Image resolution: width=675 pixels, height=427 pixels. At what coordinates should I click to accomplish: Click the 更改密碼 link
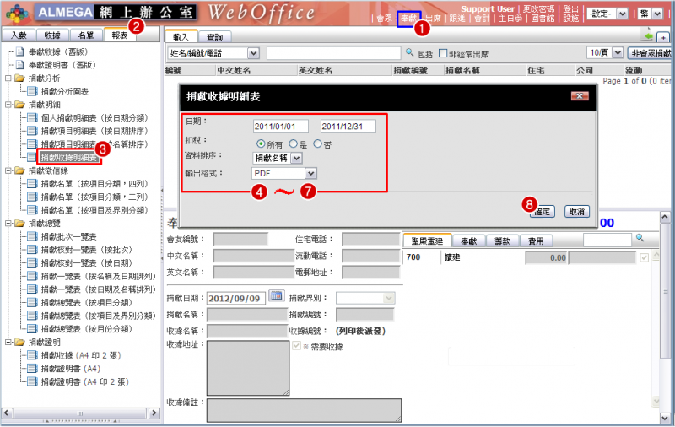coord(538,9)
